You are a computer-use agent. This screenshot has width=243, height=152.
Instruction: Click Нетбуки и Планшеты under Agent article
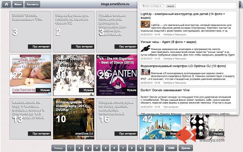[x=175, y=59]
